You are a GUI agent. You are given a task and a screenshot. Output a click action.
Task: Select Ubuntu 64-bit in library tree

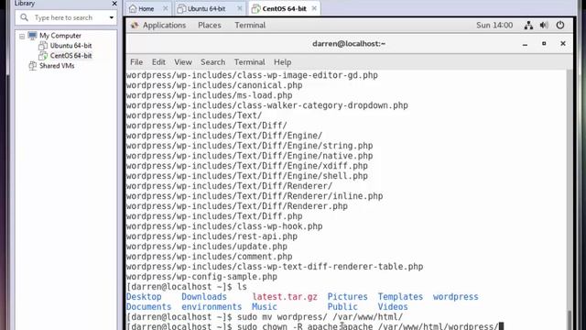pyautogui.click(x=71, y=46)
